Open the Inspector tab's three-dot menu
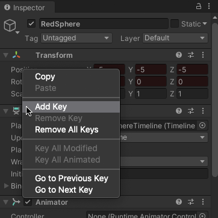The width and height of the screenshot is (218, 218). pyautogui.click(x=209, y=7)
